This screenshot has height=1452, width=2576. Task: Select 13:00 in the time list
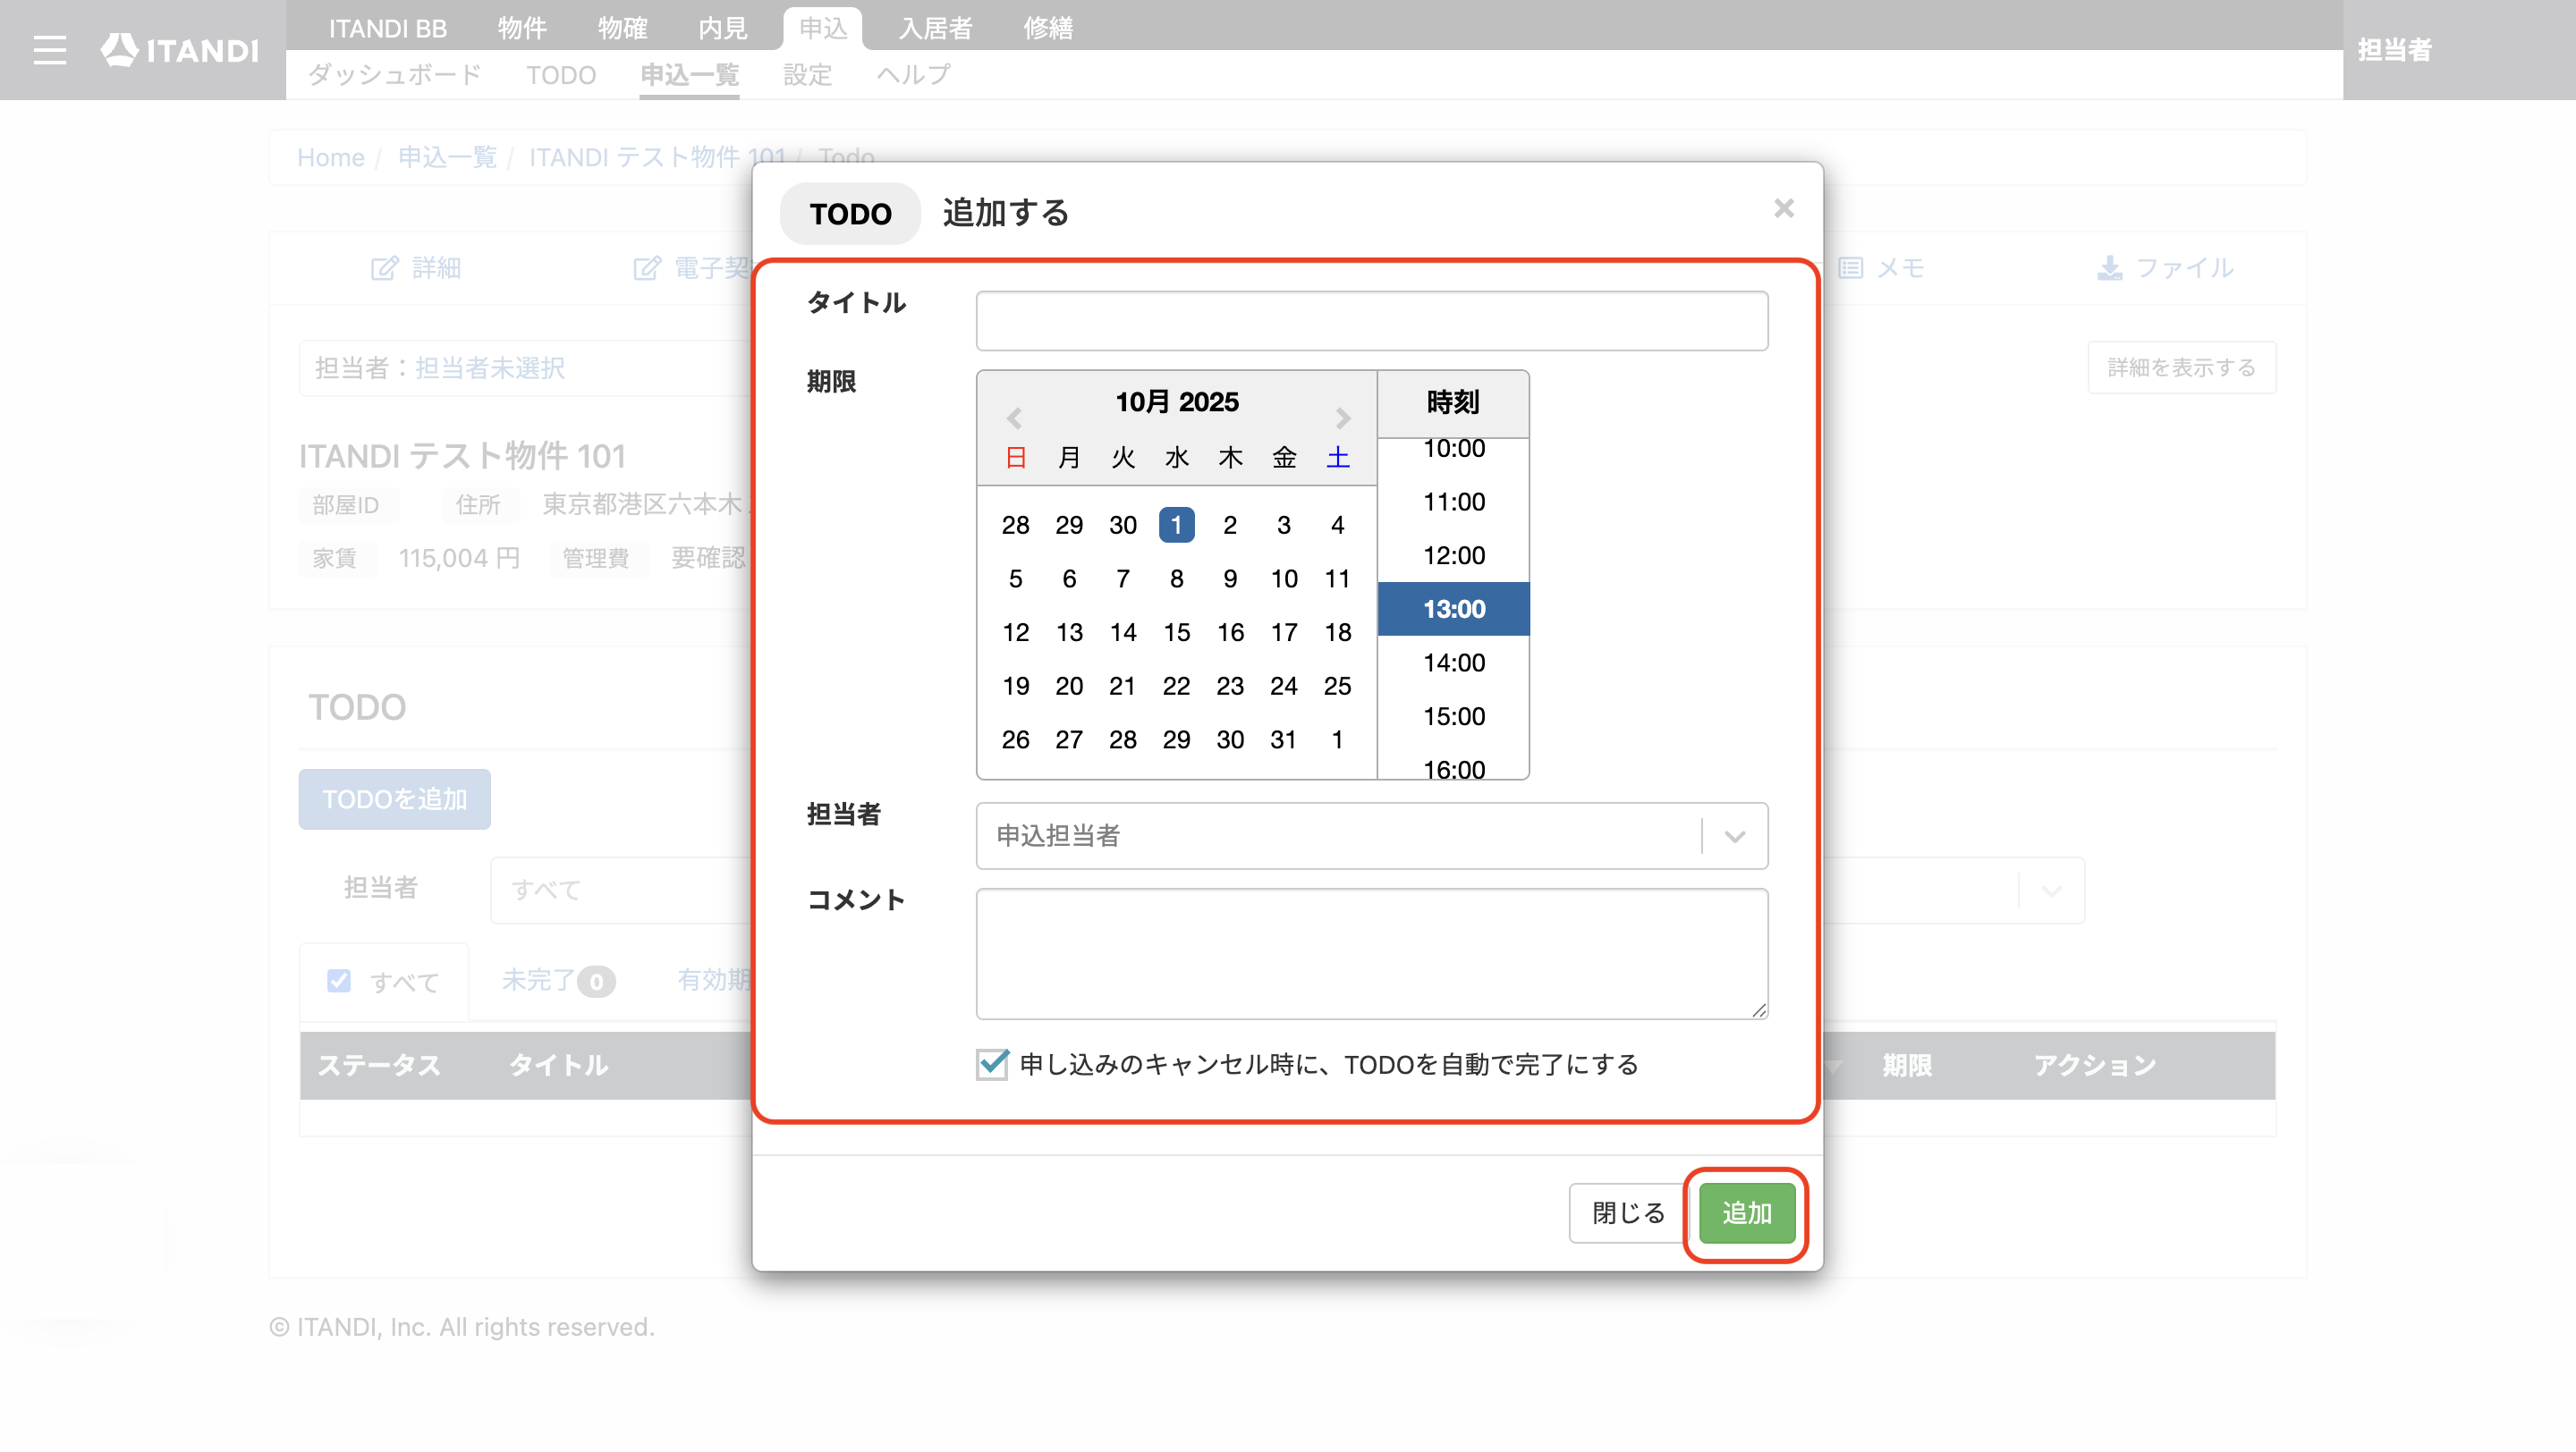pyautogui.click(x=1453, y=609)
